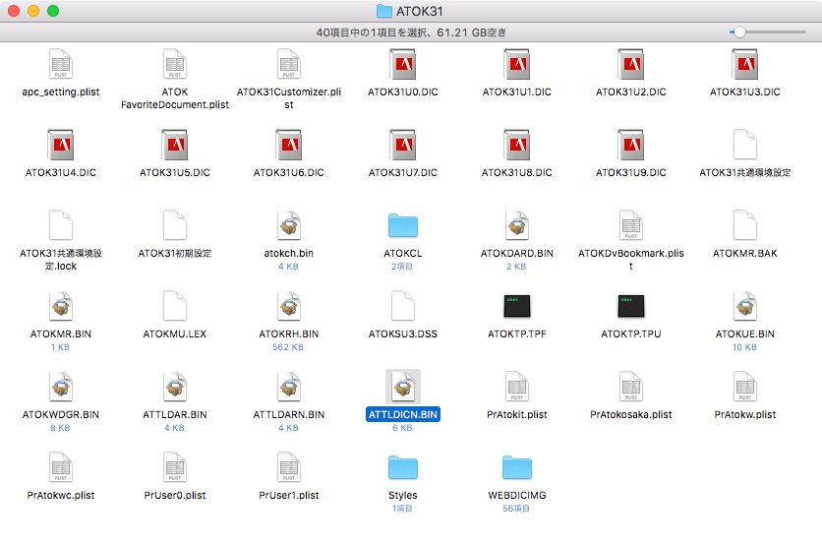Image resolution: width=822 pixels, height=546 pixels.
Task: Click the ATOK31U9.DIC name label
Action: [x=630, y=172]
